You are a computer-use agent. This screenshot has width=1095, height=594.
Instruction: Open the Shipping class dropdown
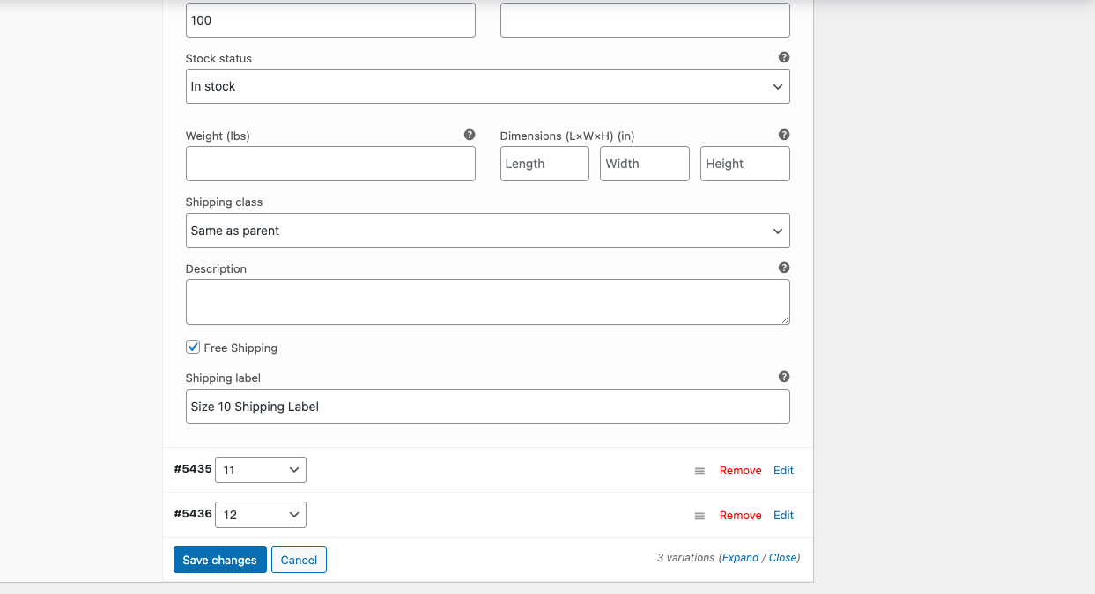[487, 231]
